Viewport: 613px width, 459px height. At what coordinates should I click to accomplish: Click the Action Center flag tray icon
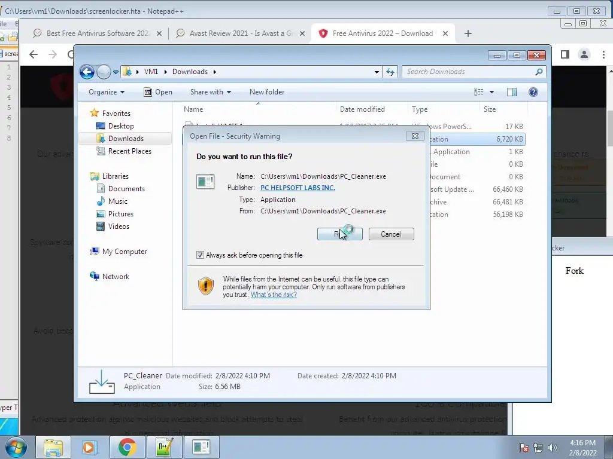[x=524, y=448]
